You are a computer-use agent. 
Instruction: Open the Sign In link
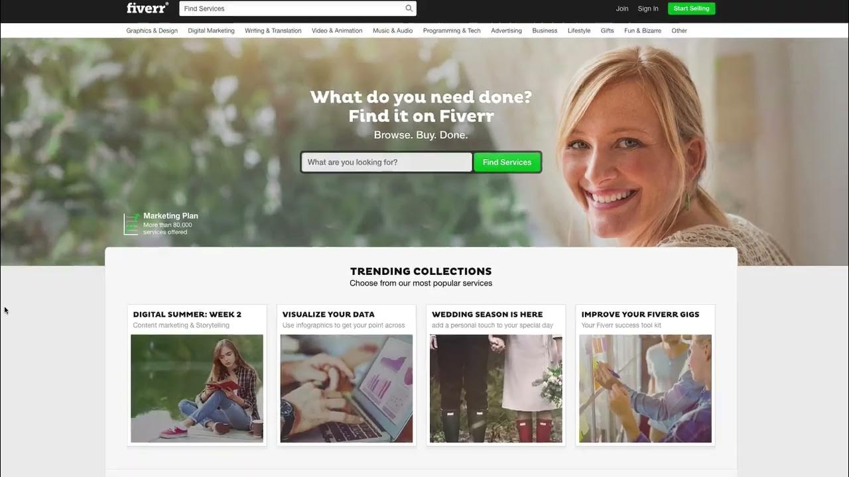[x=648, y=9]
